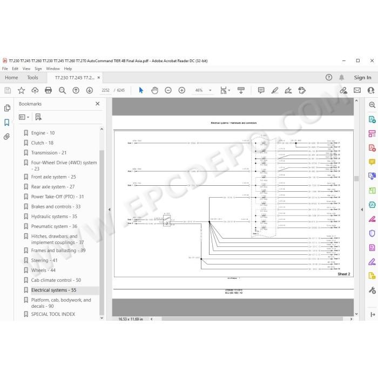Open the bookmarks options dropdown
Viewport: 378px width, 378px height.
point(24,117)
